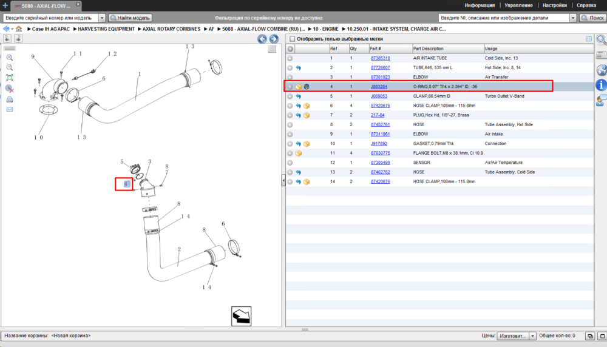Toggle add button for ELBOW Air Intake row
This screenshot has height=347, width=607.
point(290,134)
